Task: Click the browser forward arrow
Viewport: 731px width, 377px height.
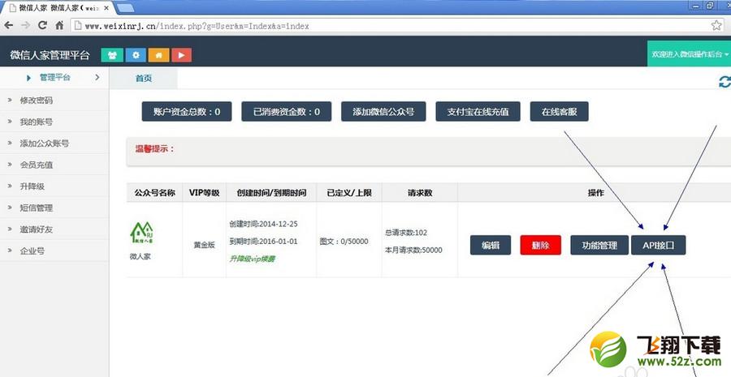Action: [x=26, y=25]
